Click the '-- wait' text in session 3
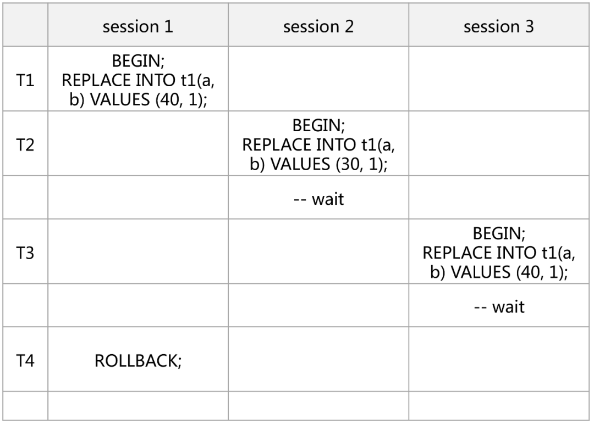Image resolution: width=594 pixels, height=425 pixels. pos(499,306)
